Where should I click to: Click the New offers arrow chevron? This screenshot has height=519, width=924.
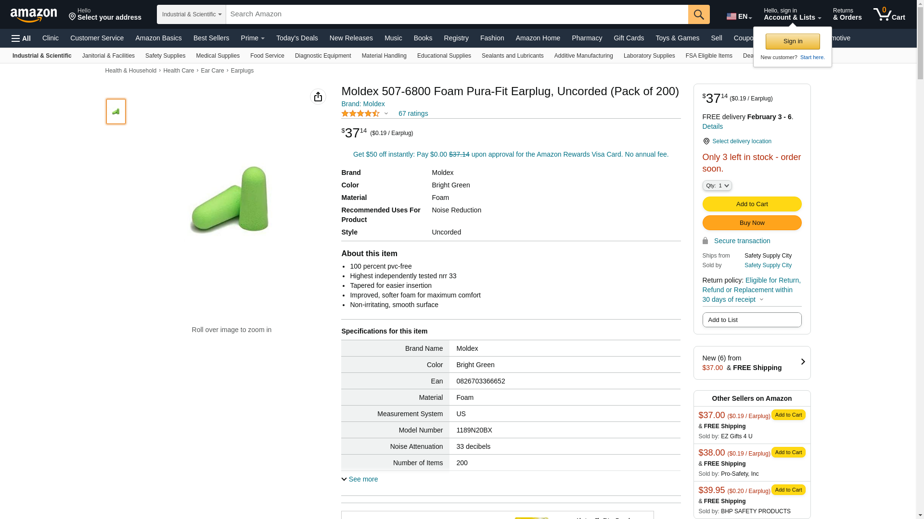click(x=802, y=362)
